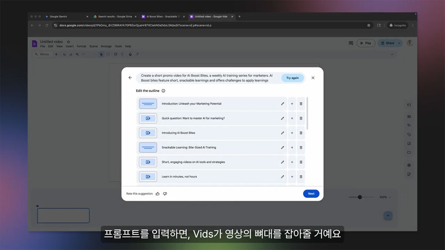Screen dimensions: 445x250
Task: Edit the 'Snackable Learning' outline row
Action: click(282, 148)
